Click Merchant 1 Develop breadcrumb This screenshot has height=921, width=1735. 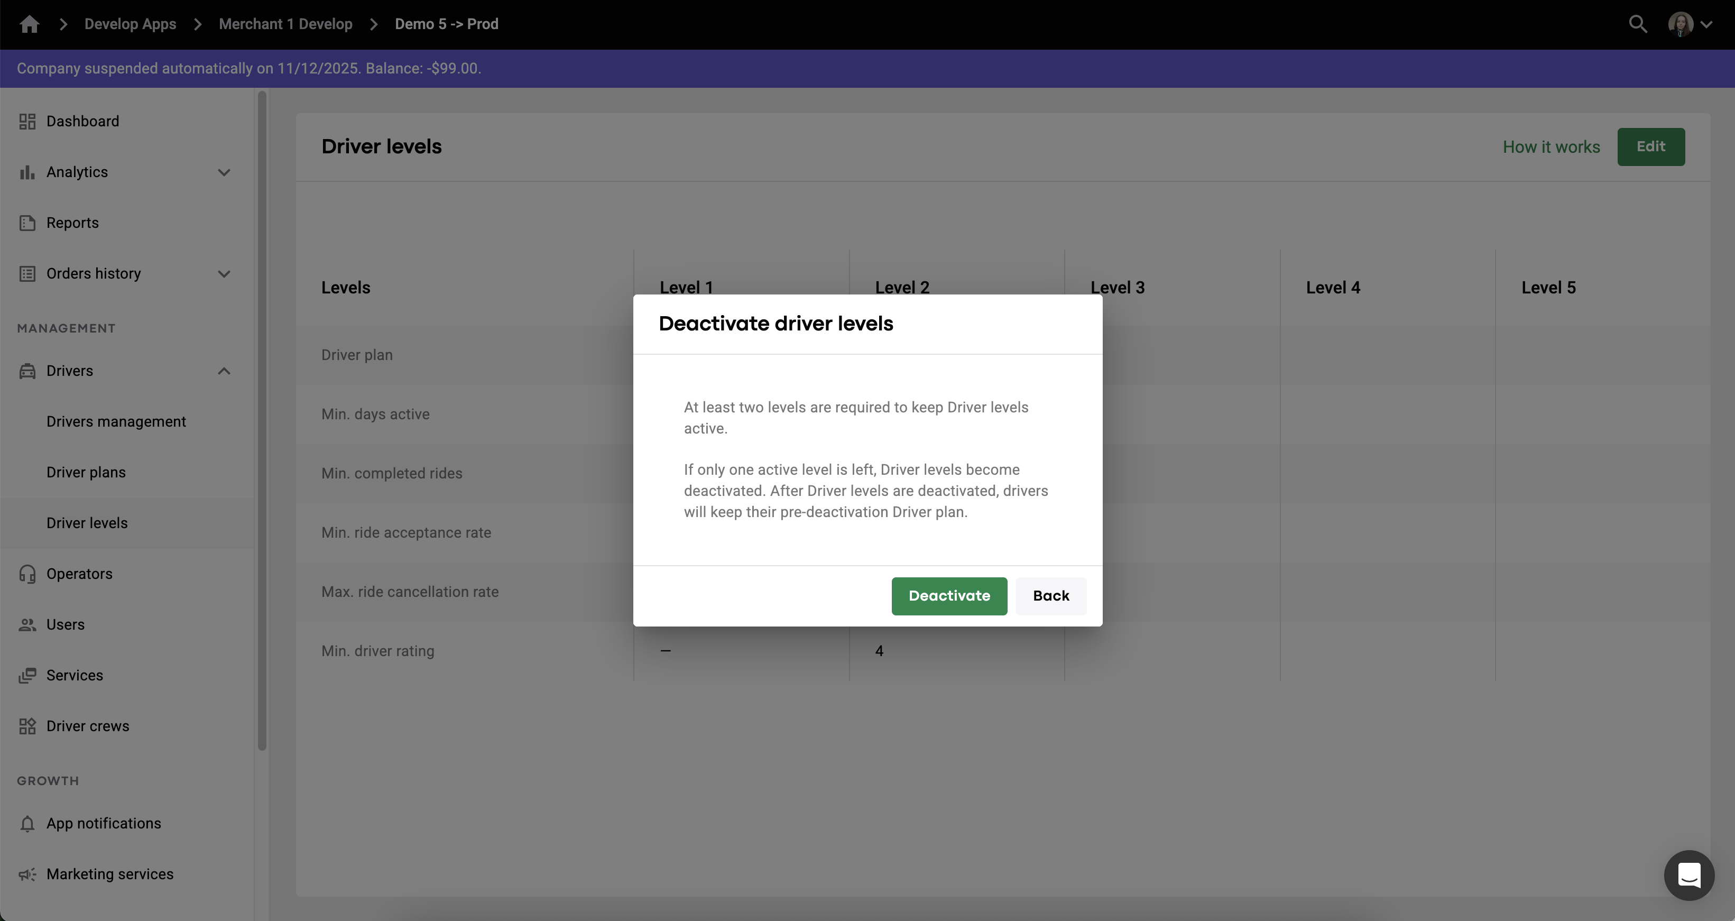[285, 24]
